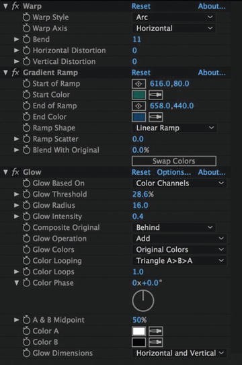Toggle the Gradient Ramp fx switch
Screen dimensions: 242x365
[15, 73]
